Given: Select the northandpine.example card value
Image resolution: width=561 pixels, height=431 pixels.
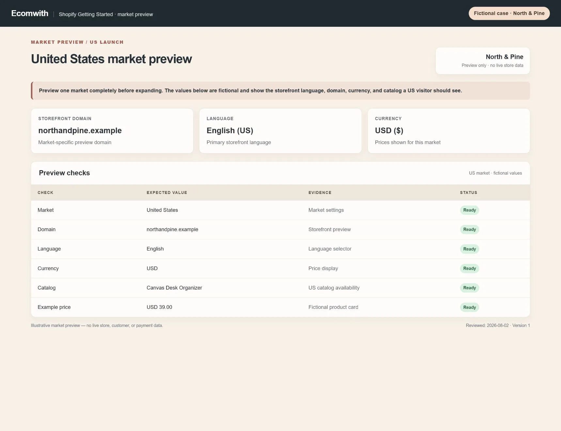Looking at the screenshot, I should (80, 131).
